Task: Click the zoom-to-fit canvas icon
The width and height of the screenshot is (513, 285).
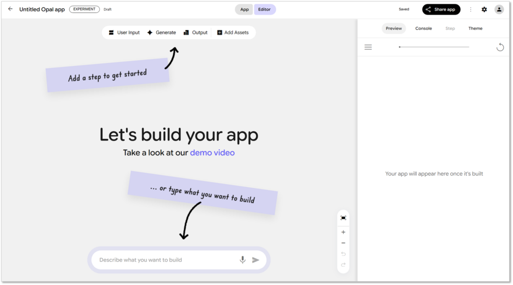Action: coord(343,218)
